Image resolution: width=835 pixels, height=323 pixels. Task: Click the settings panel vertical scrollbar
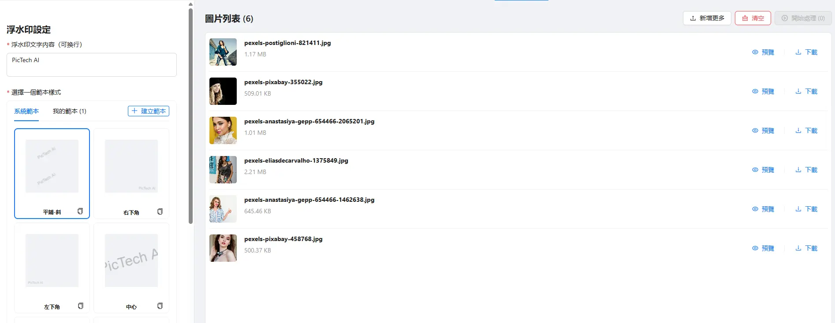[x=190, y=116]
